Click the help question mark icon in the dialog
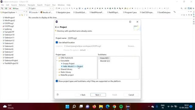Viewport: 195px width, 110px height. [58, 94]
